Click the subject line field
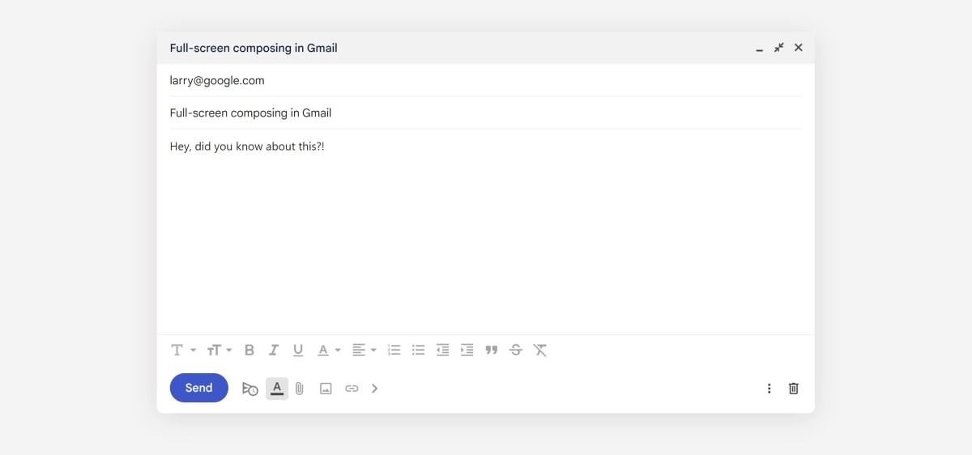Viewport: 972px width, 455px height. (x=484, y=113)
